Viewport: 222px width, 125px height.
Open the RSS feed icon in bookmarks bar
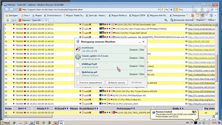193,15
